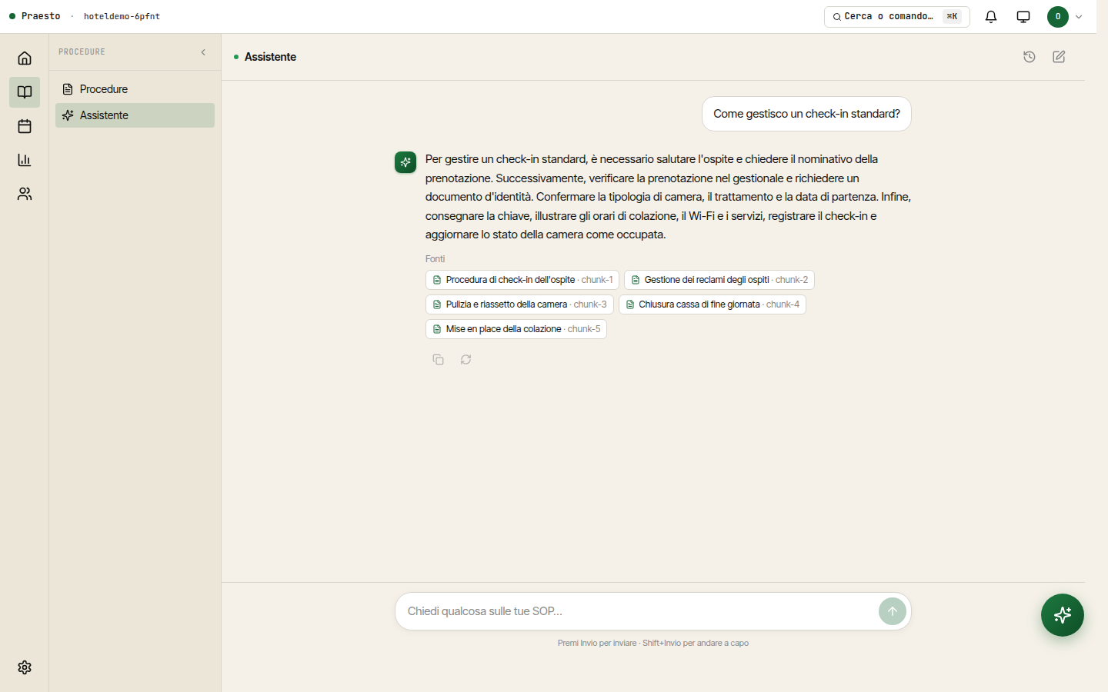Image resolution: width=1108 pixels, height=692 pixels.
Task: Open source Chiusura cassa di fine giornata
Action: coord(713,304)
